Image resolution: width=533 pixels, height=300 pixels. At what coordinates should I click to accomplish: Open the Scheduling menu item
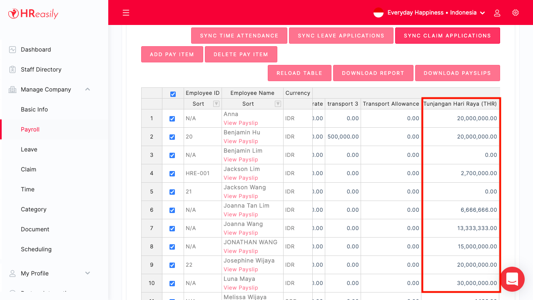click(36, 249)
